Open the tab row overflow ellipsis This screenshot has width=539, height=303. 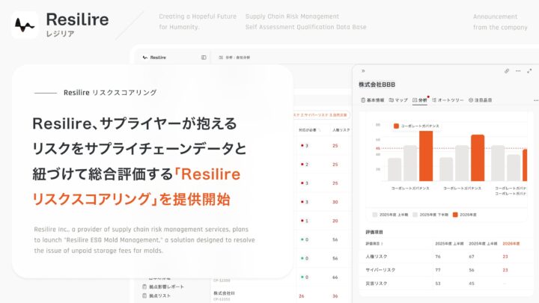click(535, 100)
